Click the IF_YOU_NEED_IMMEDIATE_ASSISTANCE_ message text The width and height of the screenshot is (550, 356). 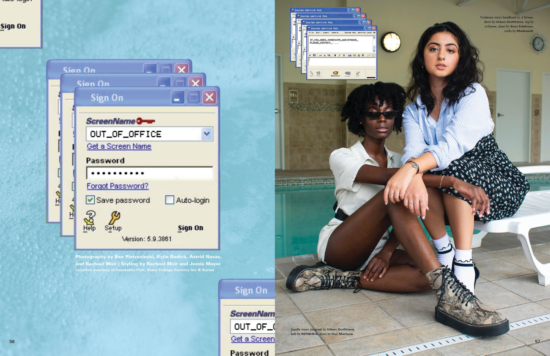(x=334, y=40)
